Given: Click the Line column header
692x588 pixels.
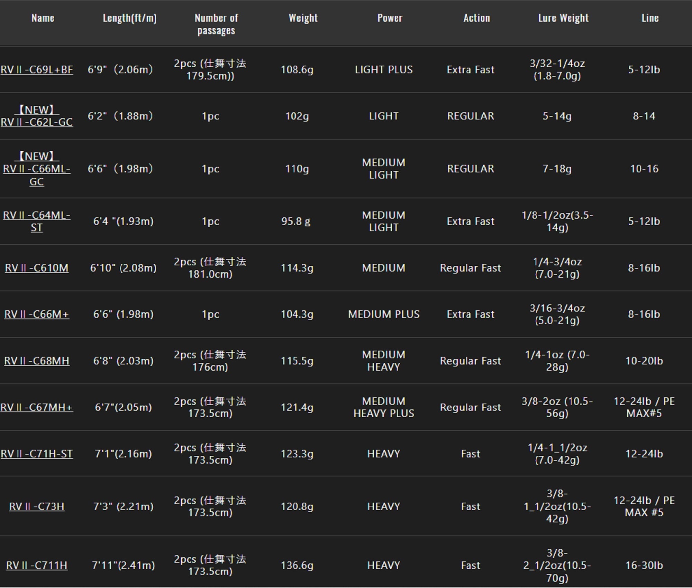Looking at the screenshot, I should (x=650, y=18).
